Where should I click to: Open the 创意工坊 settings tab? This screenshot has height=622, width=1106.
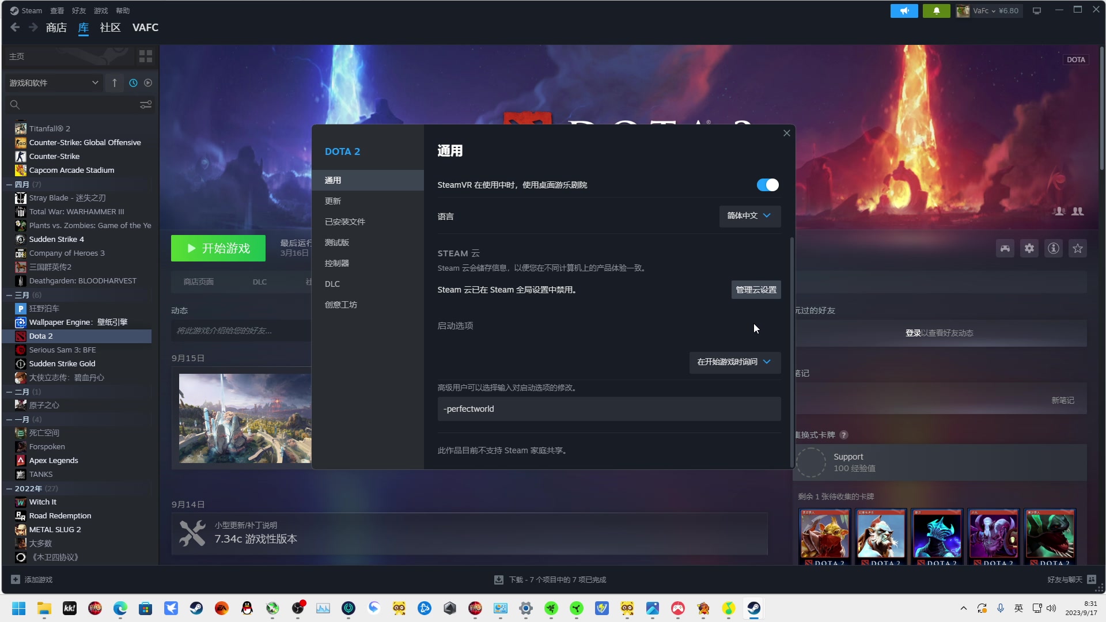[341, 305]
